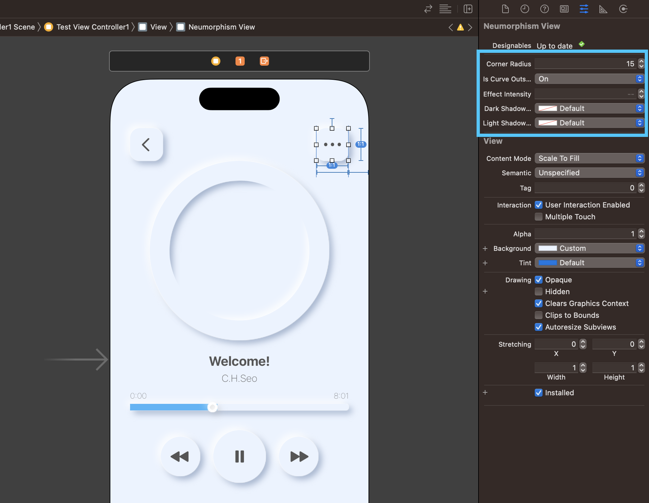Enable the Clips to Bounds checkbox
Image resolution: width=649 pixels, height=503 pixels.
[538, 315]
